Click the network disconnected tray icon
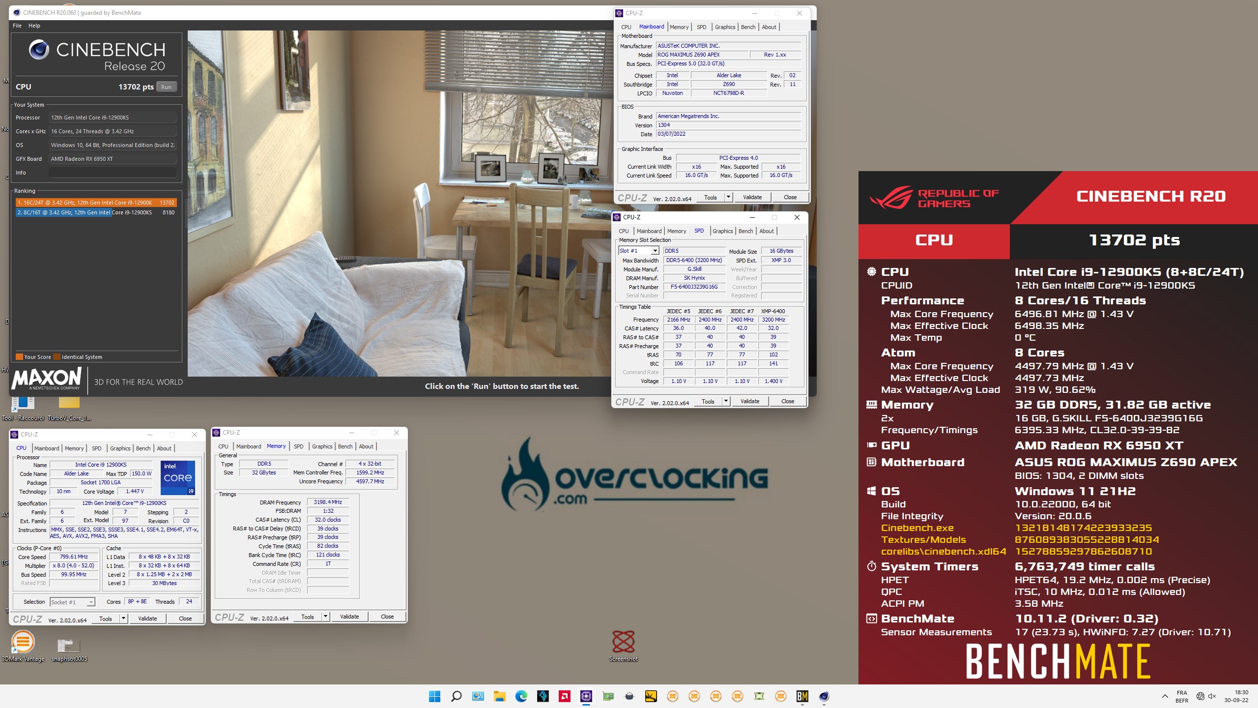The width and height of the screenshot is (1258, 708). click(1200, 696)
